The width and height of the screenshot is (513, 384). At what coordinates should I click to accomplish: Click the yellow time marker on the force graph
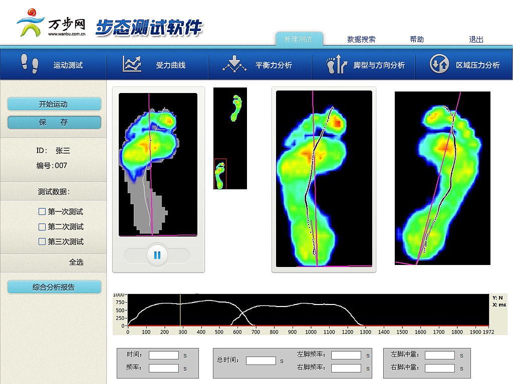click(x=180, y=310)
